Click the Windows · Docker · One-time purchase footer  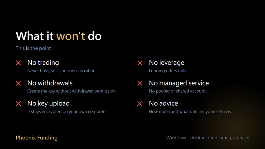pos(208,138)
